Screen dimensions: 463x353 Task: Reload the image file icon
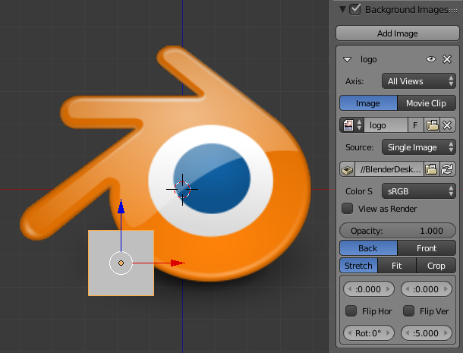[x=448, y=169]
